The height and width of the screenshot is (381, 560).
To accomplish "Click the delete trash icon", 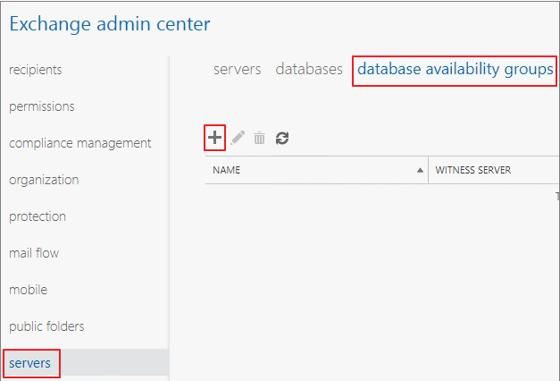I will point(259,138).
